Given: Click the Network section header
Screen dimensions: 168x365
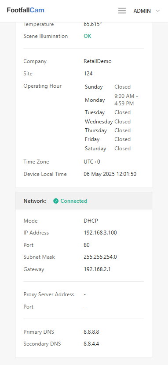Looking at the screenshot, I should pyautogui.click(x=84, y=201).
